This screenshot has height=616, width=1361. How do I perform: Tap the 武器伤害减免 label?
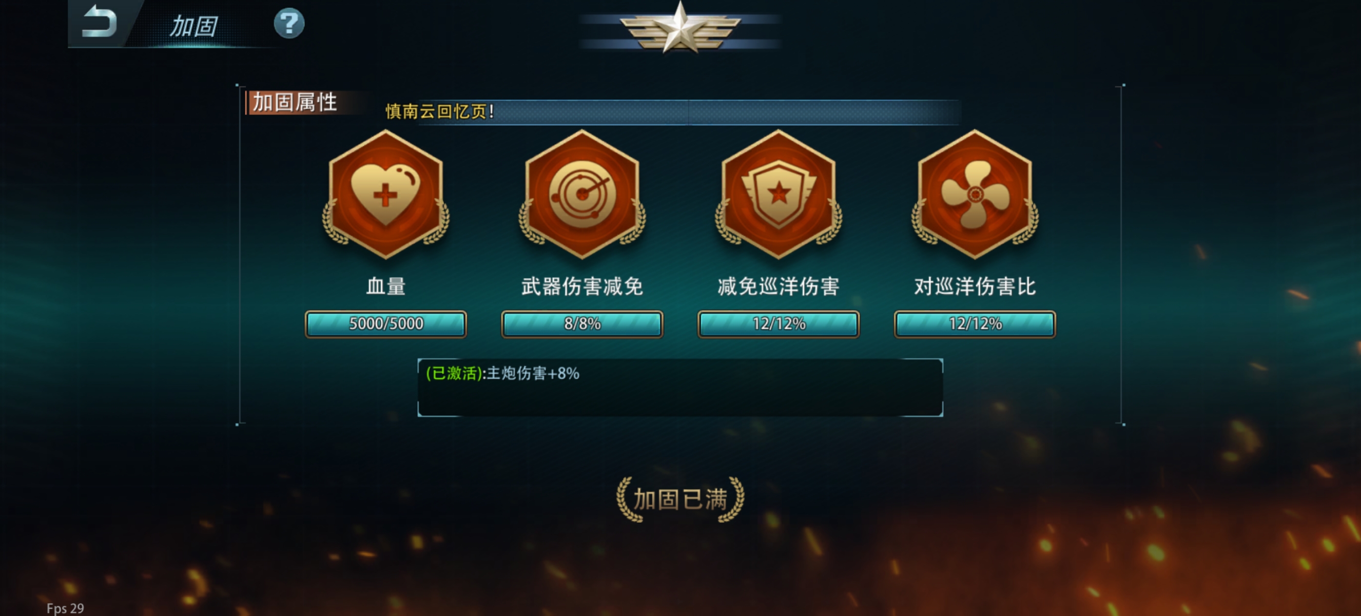(x=581, y=286)
